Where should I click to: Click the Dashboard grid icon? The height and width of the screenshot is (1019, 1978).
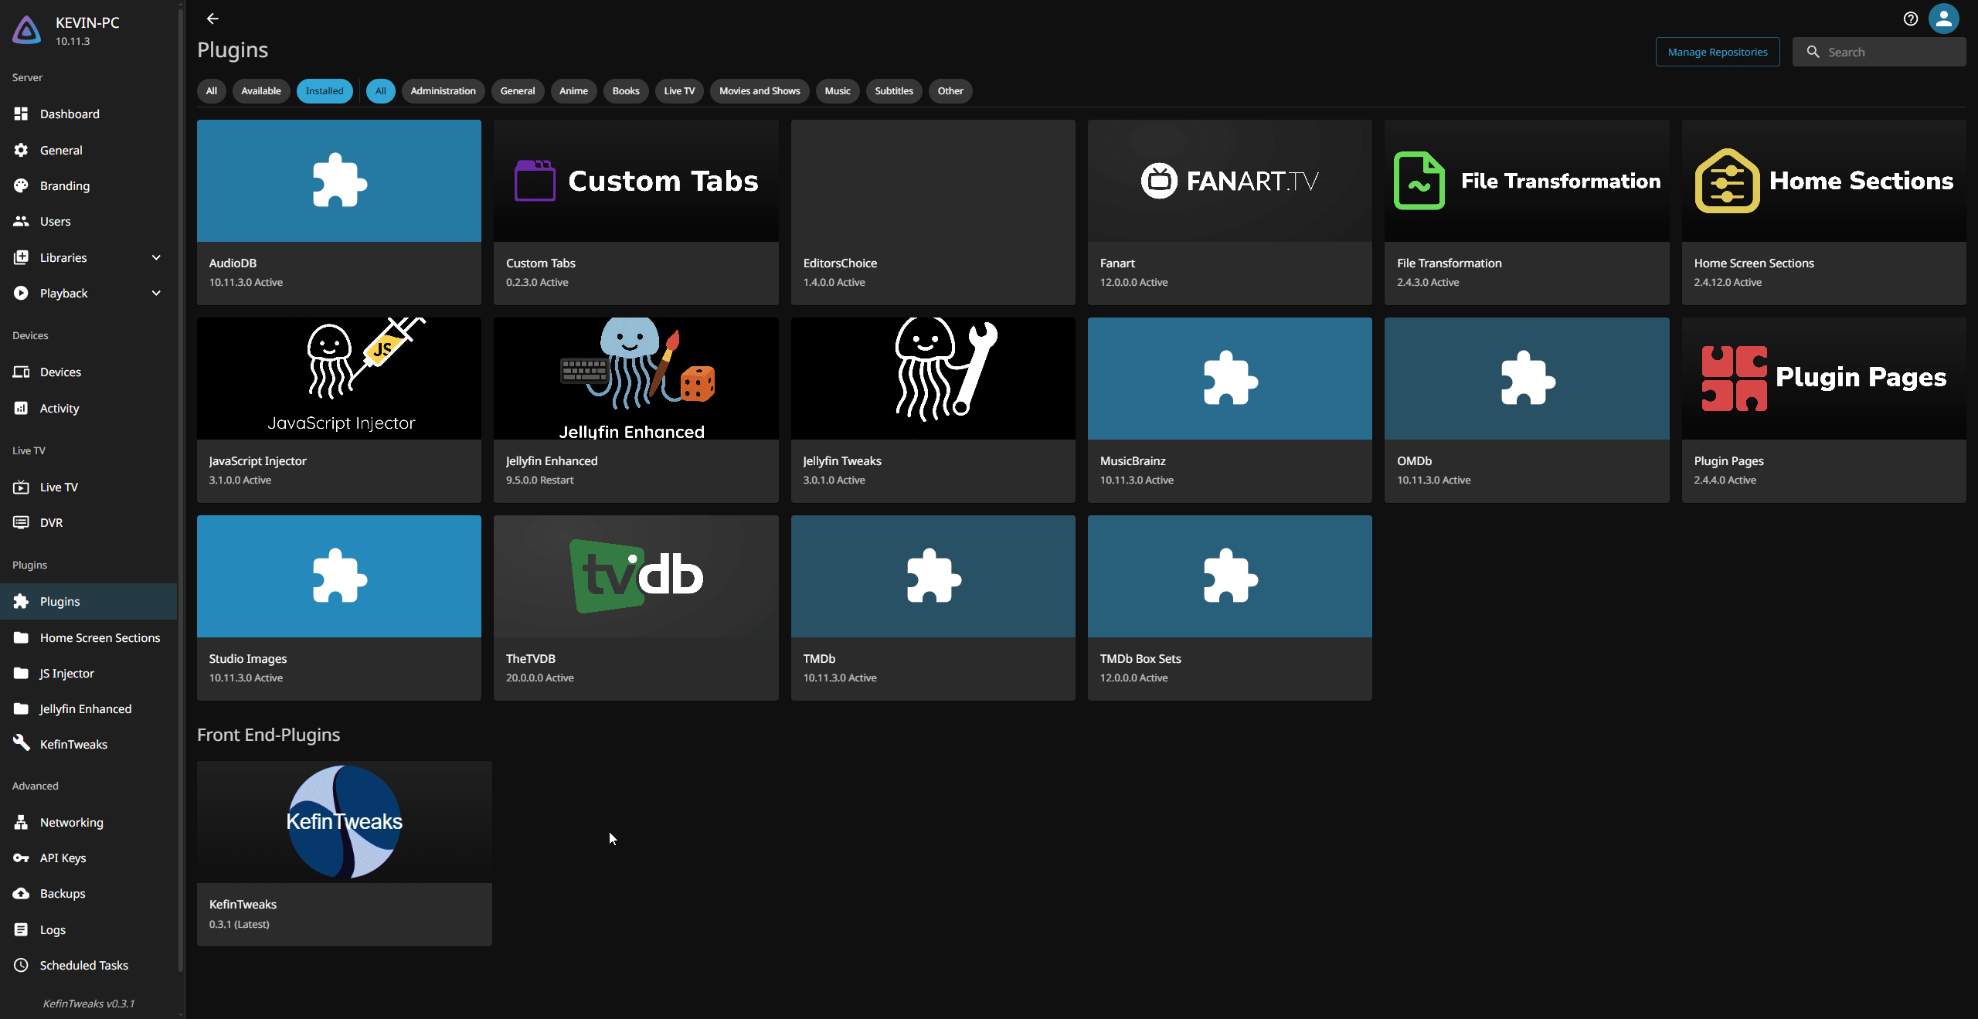[x=21, y=114]
